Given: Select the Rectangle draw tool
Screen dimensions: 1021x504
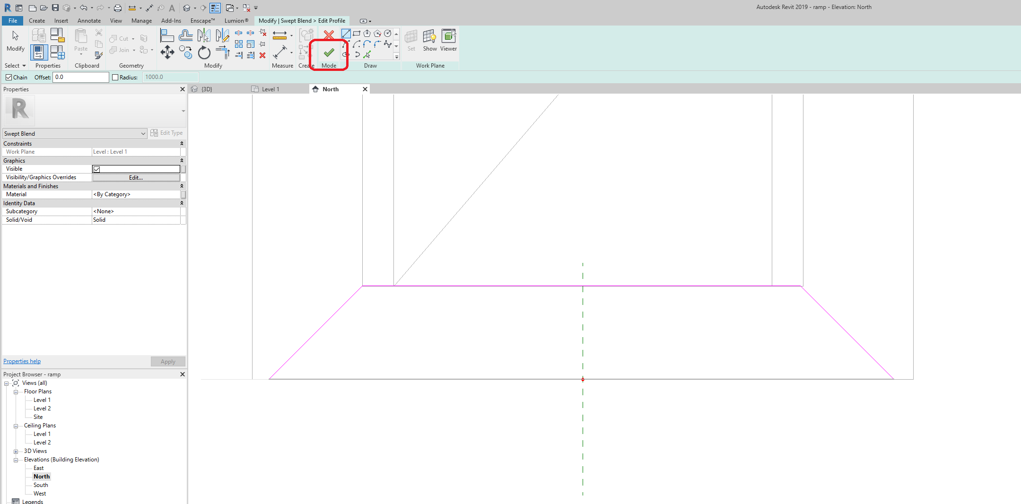Looking at the screenshot, I should (357, 34).
